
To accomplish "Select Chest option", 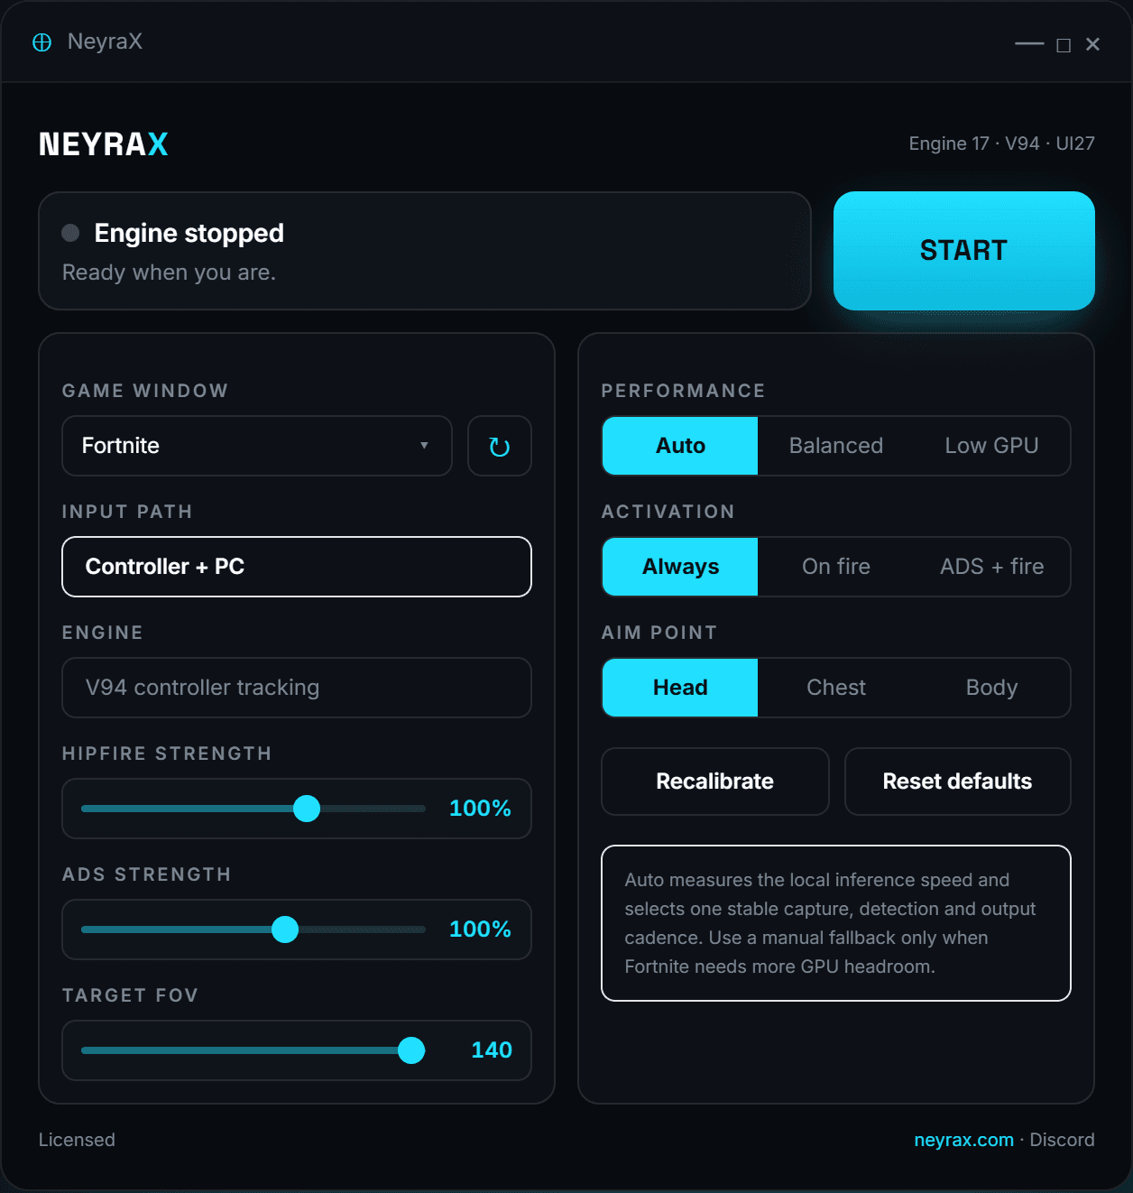I will (836, 688).
